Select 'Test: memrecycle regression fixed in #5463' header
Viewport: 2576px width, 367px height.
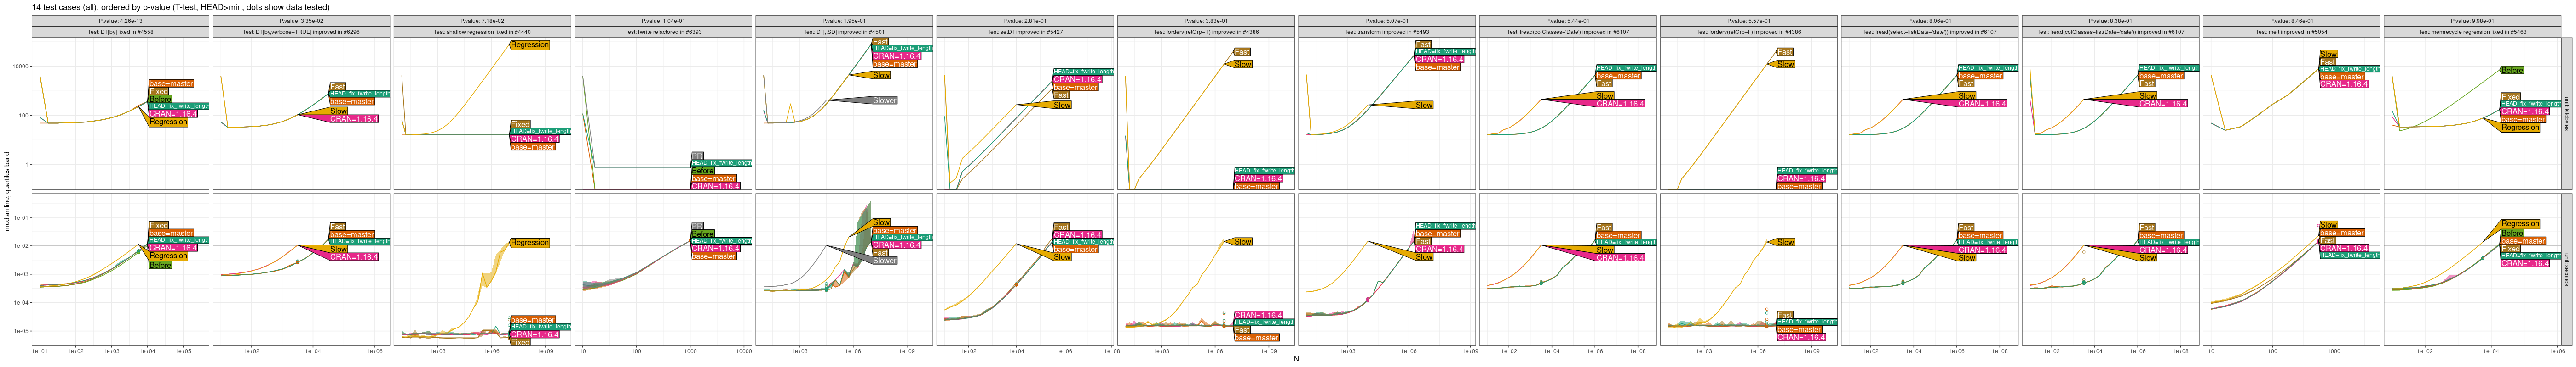point(2473,32)
